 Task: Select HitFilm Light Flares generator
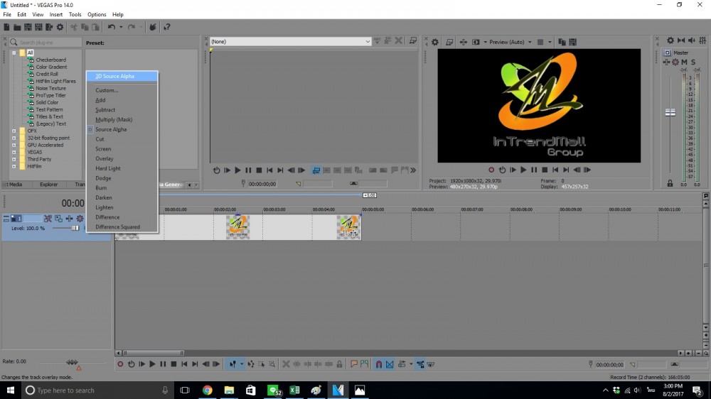coord(55,81)
